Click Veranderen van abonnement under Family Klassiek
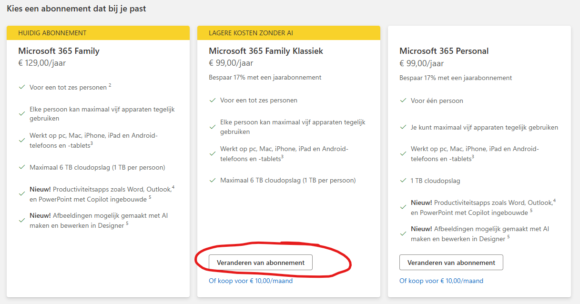This screenshot has width=580, height=304. (260, 263)
